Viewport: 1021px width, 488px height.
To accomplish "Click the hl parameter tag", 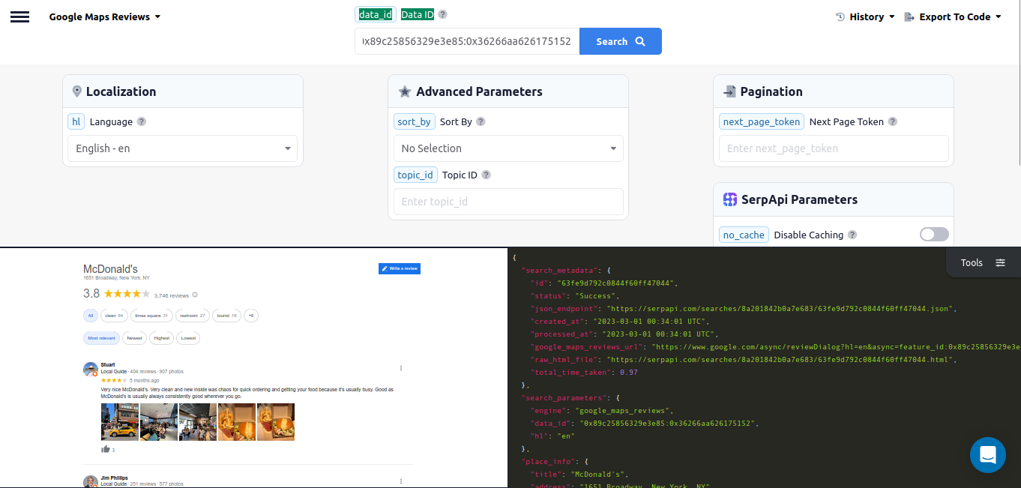I will click(x=76, y=121).
